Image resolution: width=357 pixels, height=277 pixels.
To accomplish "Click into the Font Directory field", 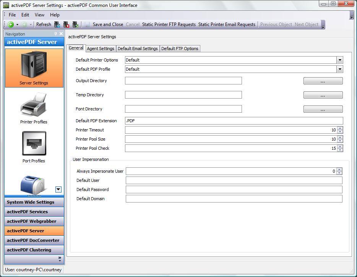I will [183, 109].
